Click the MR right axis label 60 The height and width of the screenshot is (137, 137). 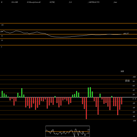pos(134,86)
